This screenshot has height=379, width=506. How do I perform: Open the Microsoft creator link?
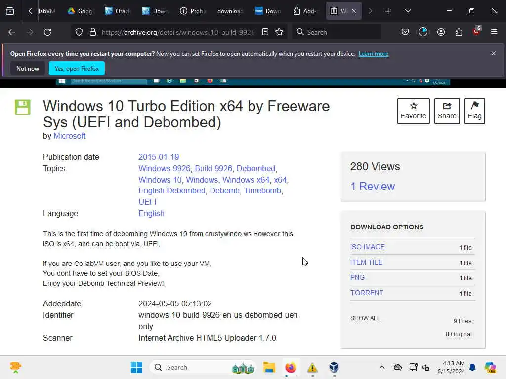69,136
